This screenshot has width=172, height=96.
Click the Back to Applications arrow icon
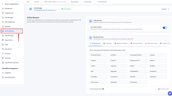click(3, 4)
